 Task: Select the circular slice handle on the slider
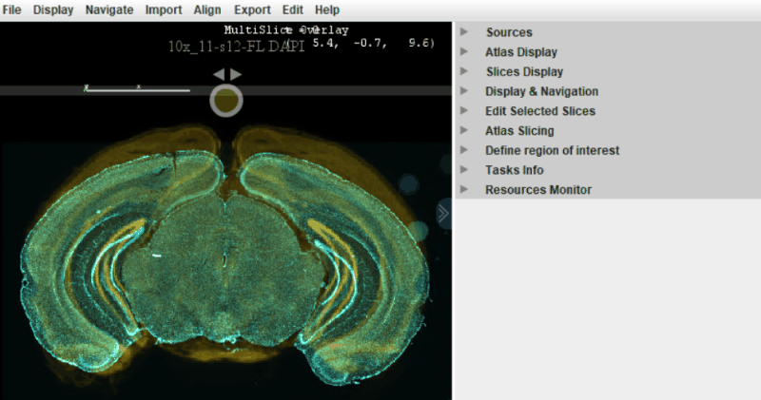pos(226,101)
